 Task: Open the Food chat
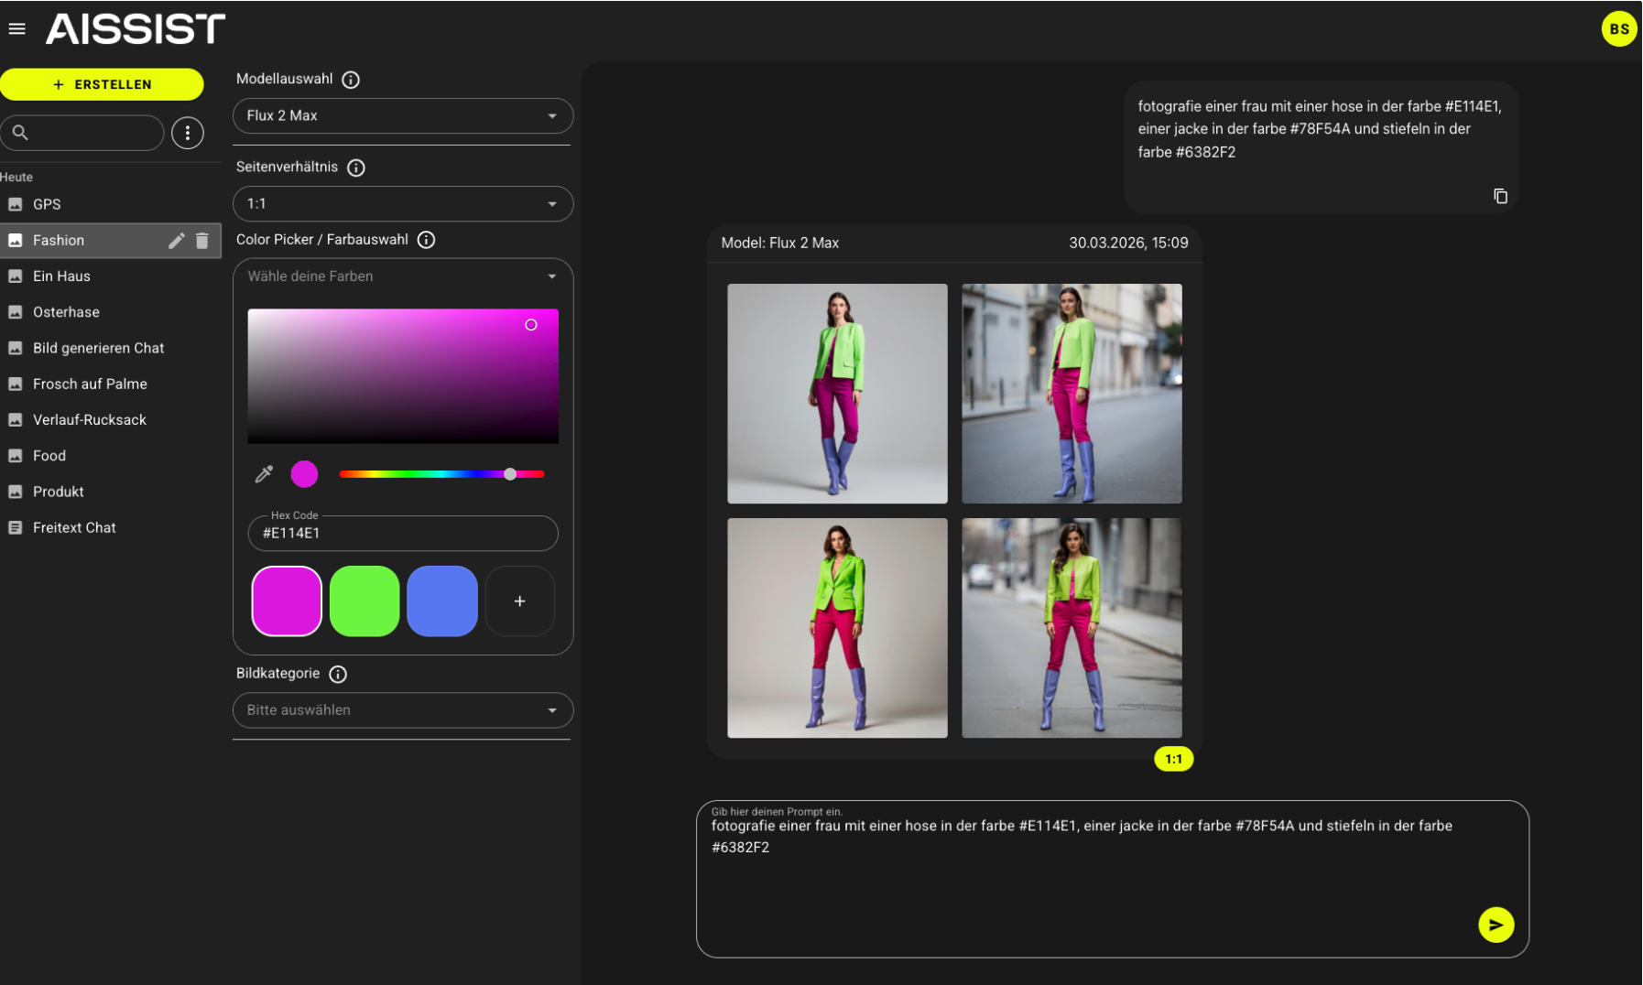point(110,456)
